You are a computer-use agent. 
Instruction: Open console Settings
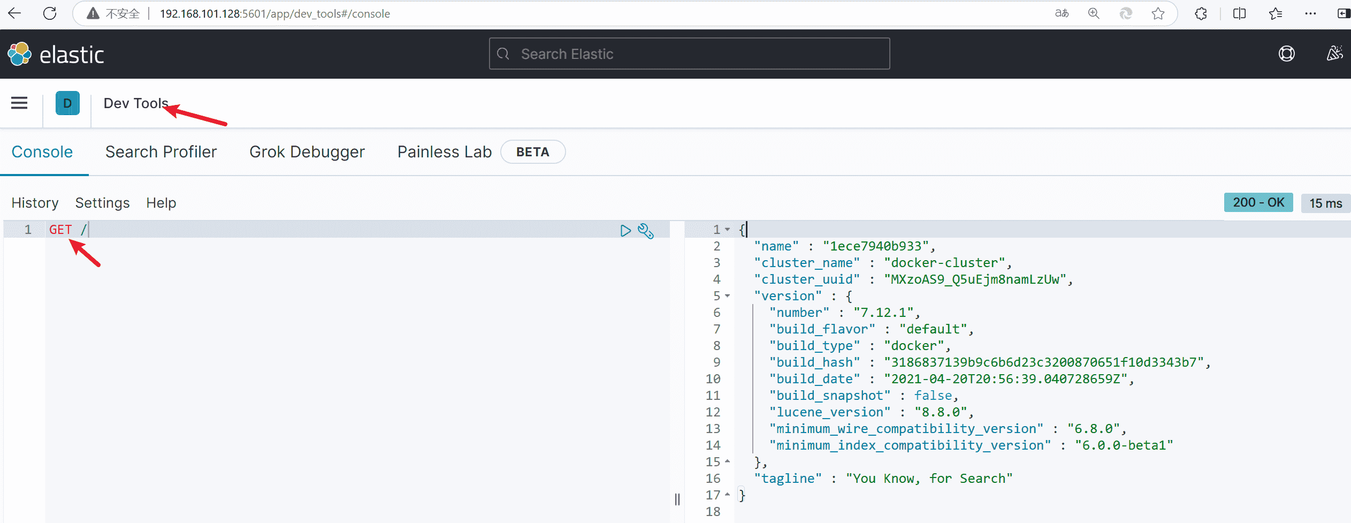point(102,203)
